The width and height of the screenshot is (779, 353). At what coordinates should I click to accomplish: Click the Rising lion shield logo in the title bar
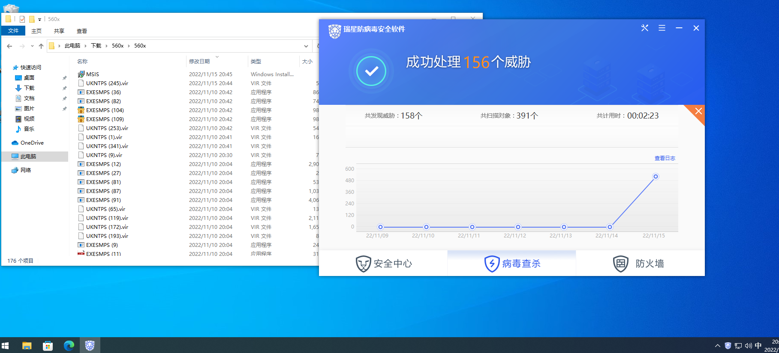[334, 31]
